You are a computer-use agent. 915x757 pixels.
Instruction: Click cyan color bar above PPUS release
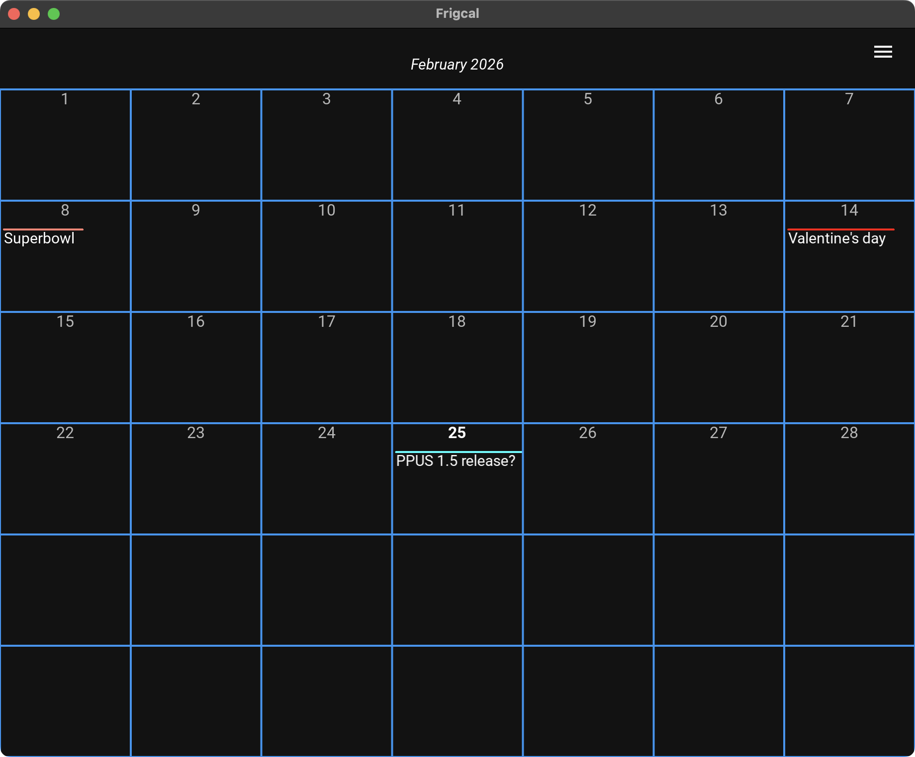click(x=458, y=452)
